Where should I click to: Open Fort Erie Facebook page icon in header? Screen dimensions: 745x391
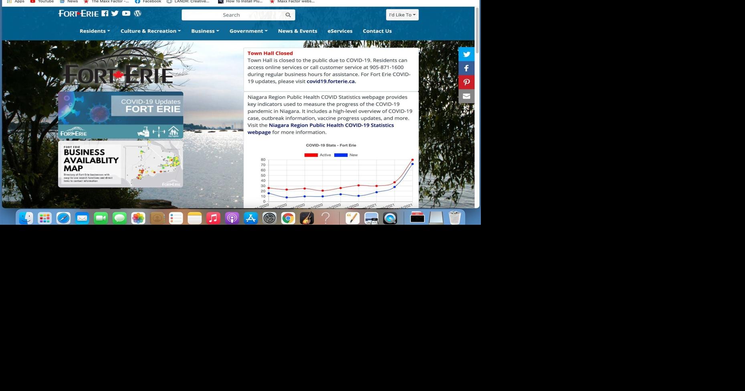click(105, 14)
